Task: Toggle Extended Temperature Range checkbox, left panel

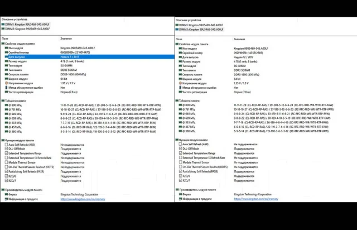Action: pos(6,153)
